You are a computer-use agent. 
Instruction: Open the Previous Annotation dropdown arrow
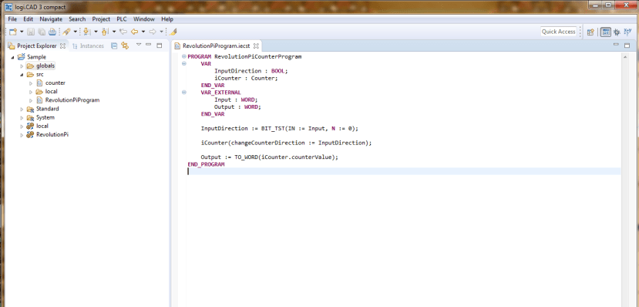coord(114,32)
